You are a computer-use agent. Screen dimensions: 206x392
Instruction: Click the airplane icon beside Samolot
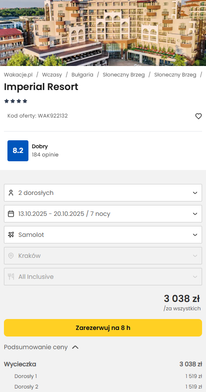click(x=11, y=235)
